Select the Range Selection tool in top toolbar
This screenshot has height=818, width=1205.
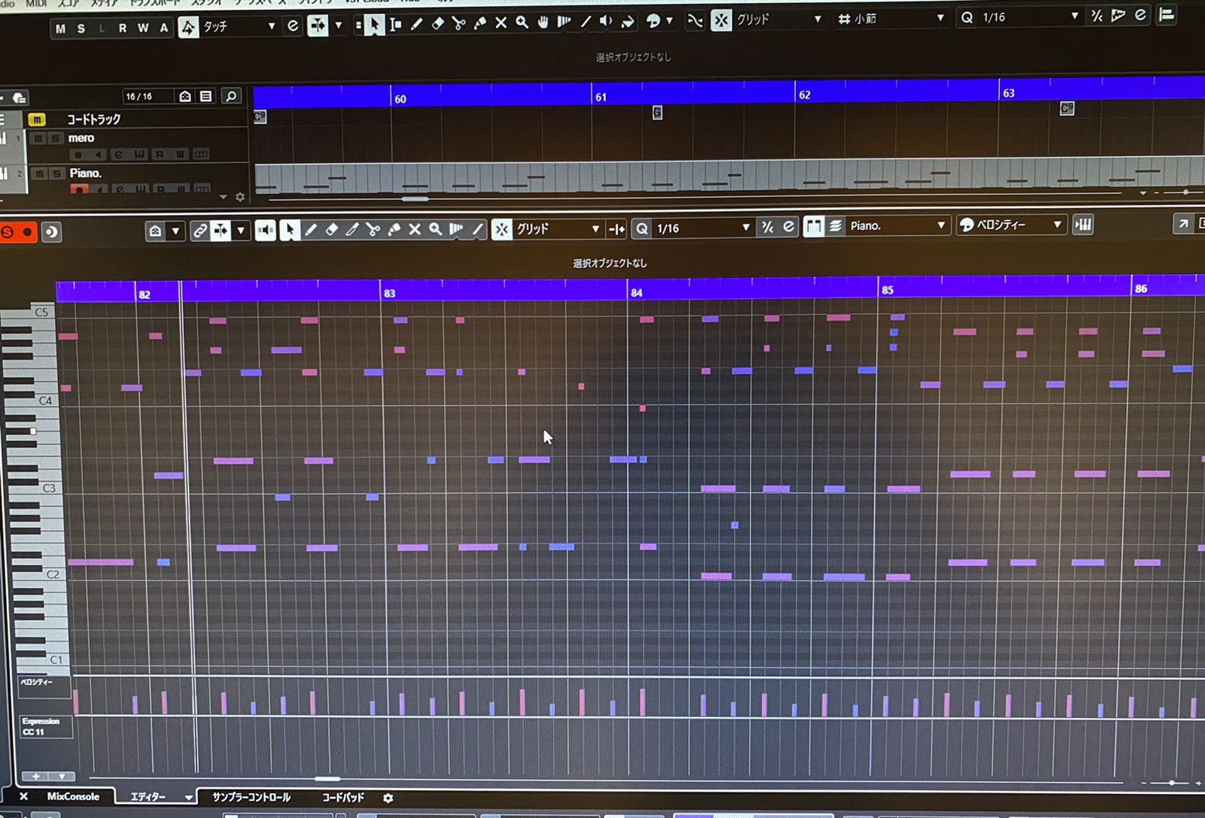(x=395, y=25)
